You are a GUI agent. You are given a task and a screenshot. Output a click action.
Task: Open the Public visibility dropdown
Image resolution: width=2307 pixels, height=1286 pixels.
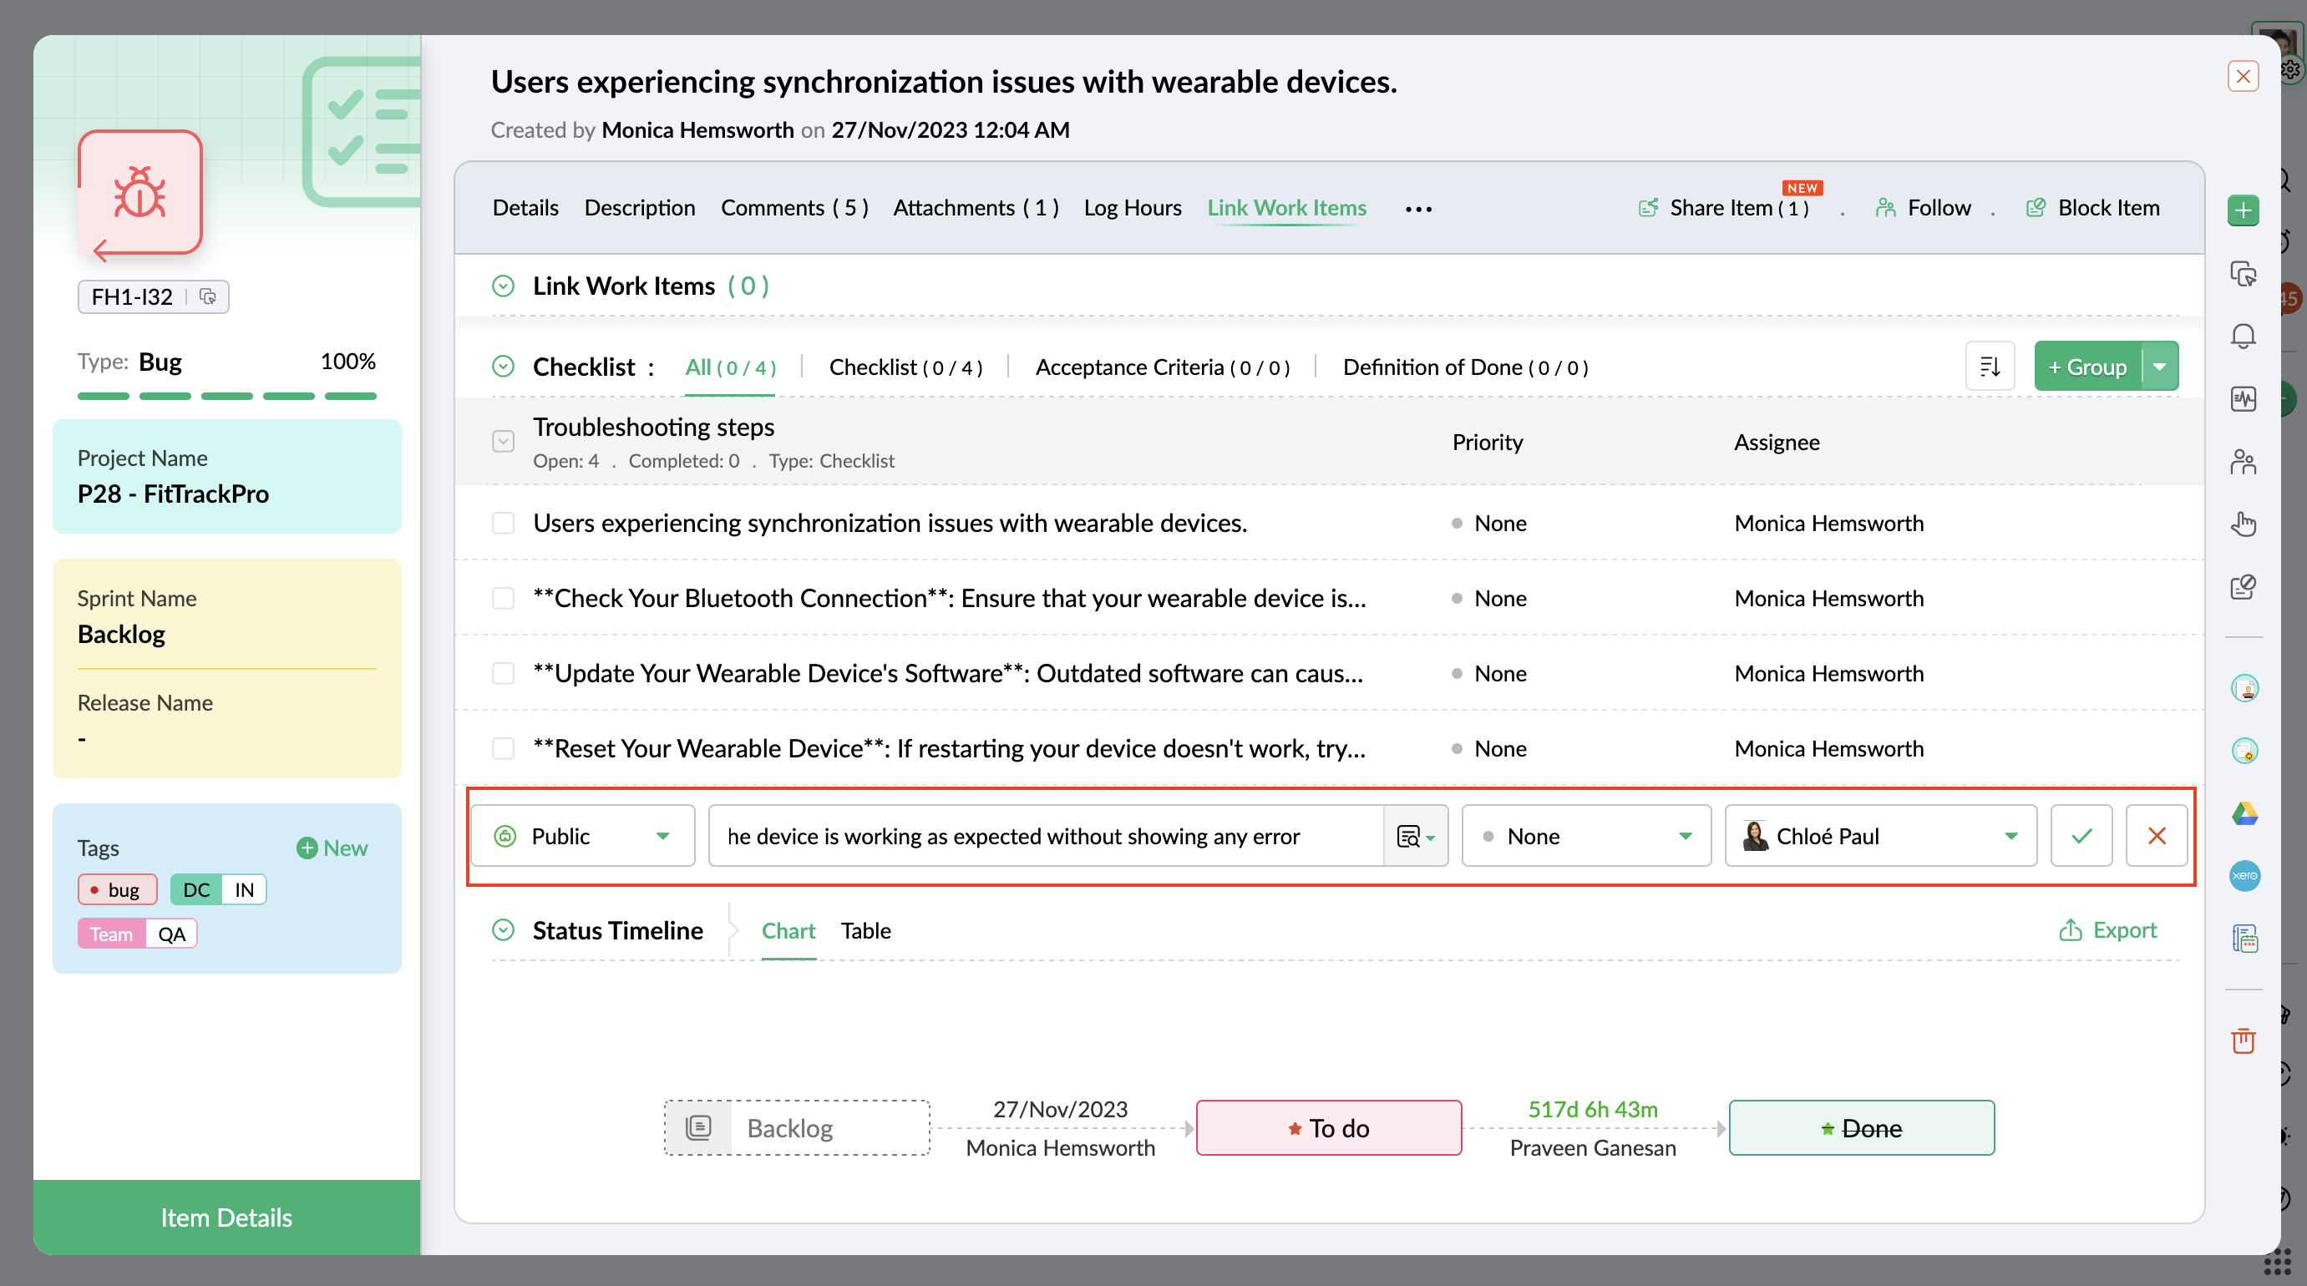583,836
